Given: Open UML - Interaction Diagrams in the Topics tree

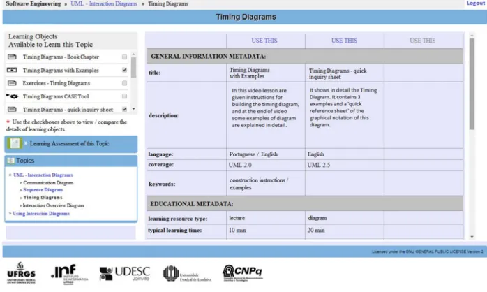Looking at the screenshot, I should click(x=43, y=175).
